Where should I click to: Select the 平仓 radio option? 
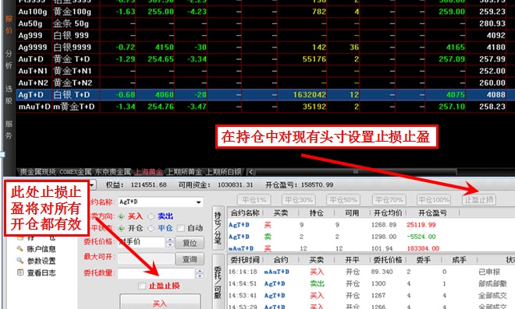(151, 228)
